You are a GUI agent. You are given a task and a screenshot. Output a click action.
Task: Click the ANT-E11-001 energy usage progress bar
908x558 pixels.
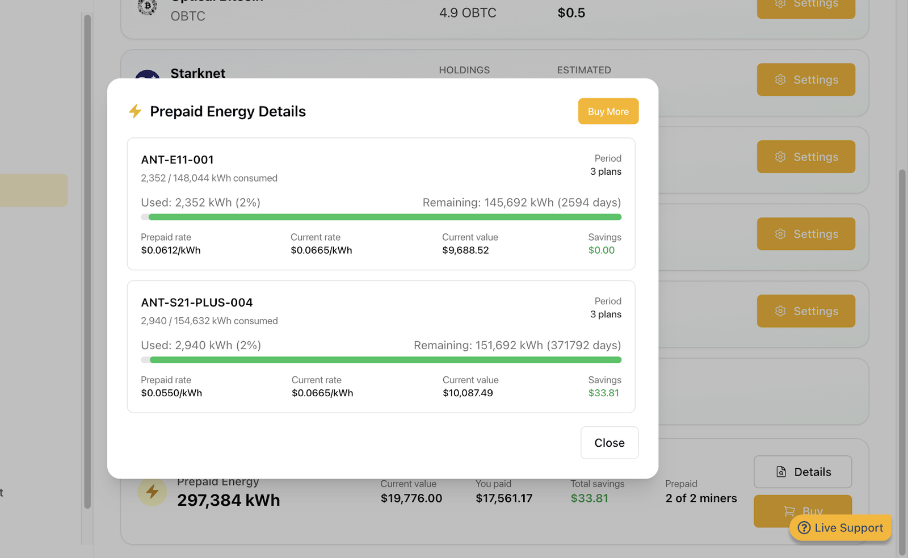381,217
